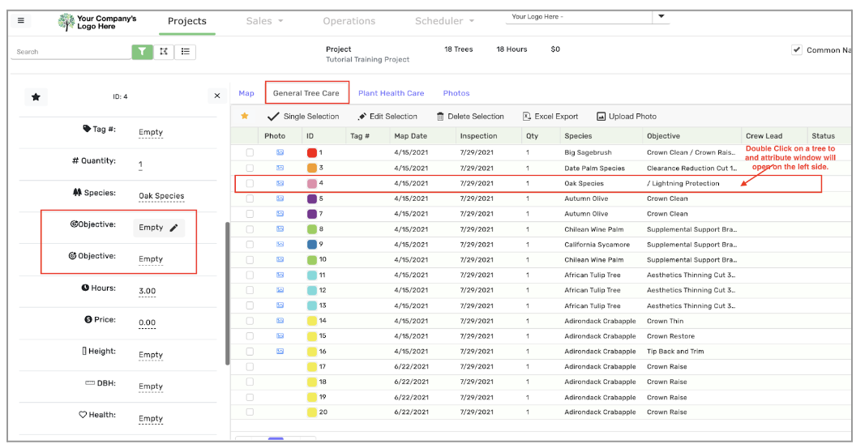Click Delete Selection trash button
856x444 pixels.
(x=470, y=116)
